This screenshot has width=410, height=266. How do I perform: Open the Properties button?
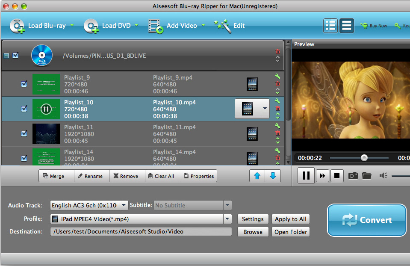click(x=199, y=176)
